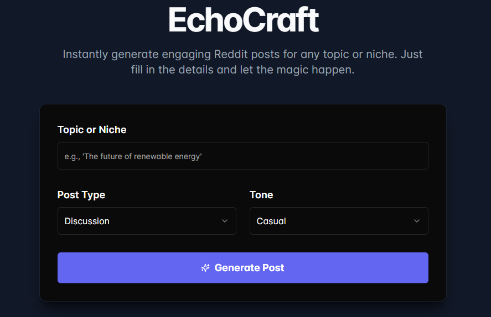The width and height of the screenshot is (491, 317).
Task: Click the 'Tone' label
Action: click(x=261, y=195)
